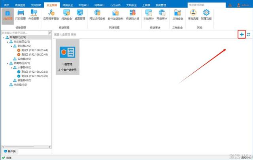The height and width of the screenshot is (160, 253).
Task: Collapse the 测试部 tree node
Action: tap(11, 46)
